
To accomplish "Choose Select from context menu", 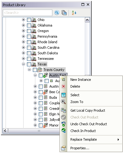I will tap(91, 95).
